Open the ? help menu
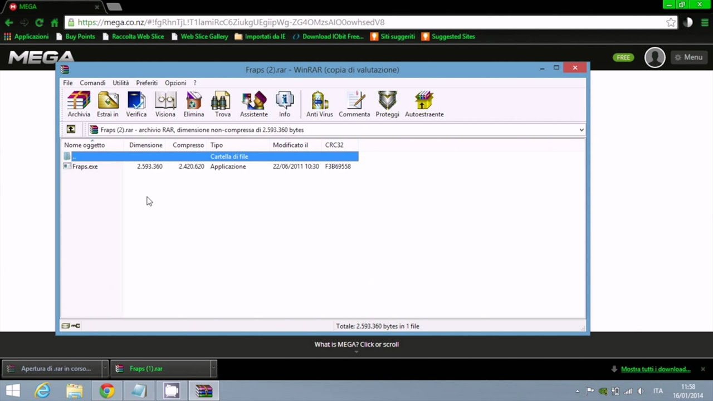 [x=195, y=83]
